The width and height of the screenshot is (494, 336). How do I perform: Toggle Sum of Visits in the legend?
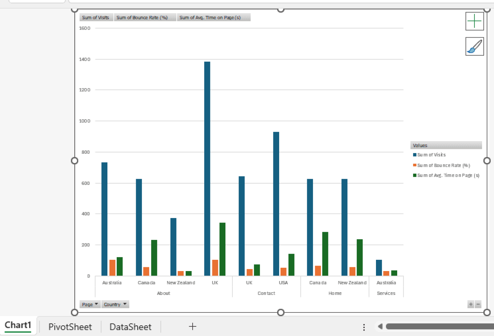pyautogui.click(x=431, y=155)
